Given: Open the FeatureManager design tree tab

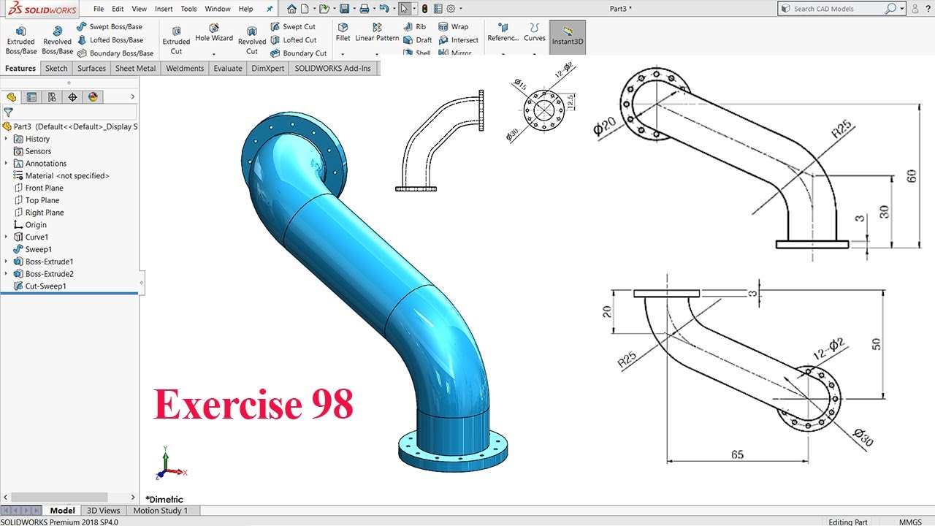Looking at the screenshot, I should (x=11, y=97).
